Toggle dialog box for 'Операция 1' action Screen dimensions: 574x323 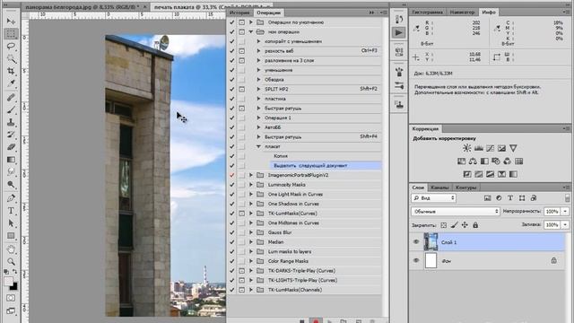coord(241,118)
